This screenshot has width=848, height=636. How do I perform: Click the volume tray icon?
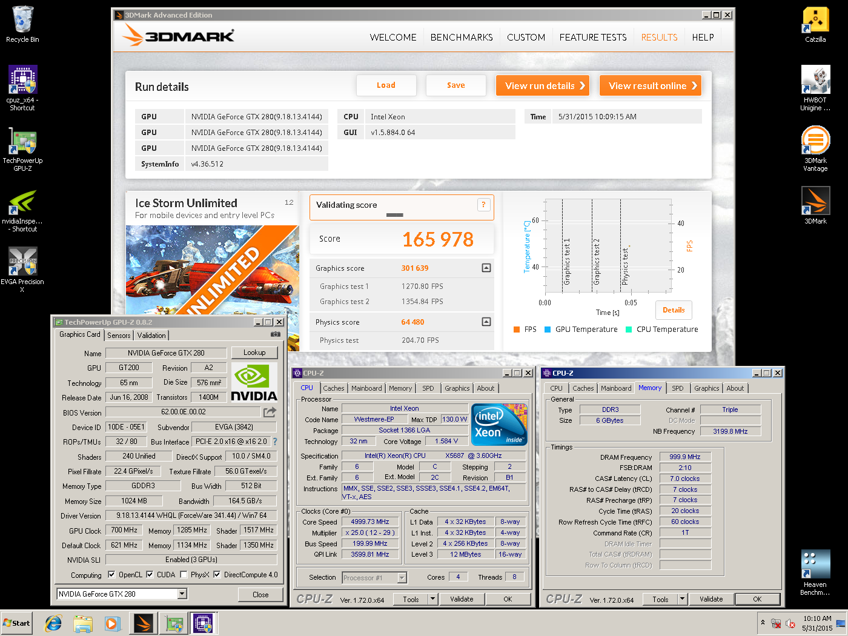point(790,623)
